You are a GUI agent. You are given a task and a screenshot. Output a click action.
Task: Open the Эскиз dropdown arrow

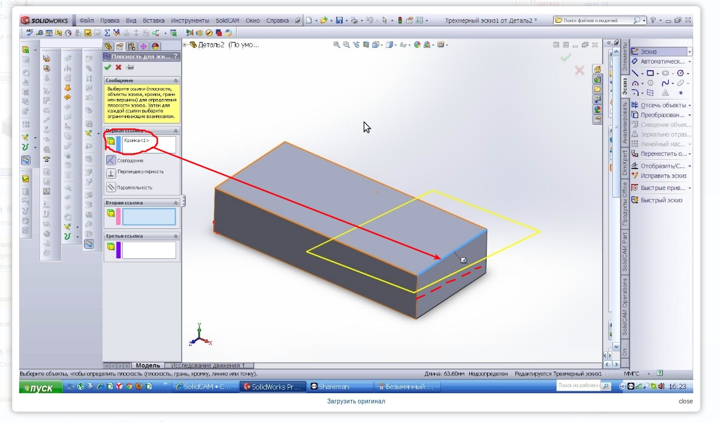point(690,52)
